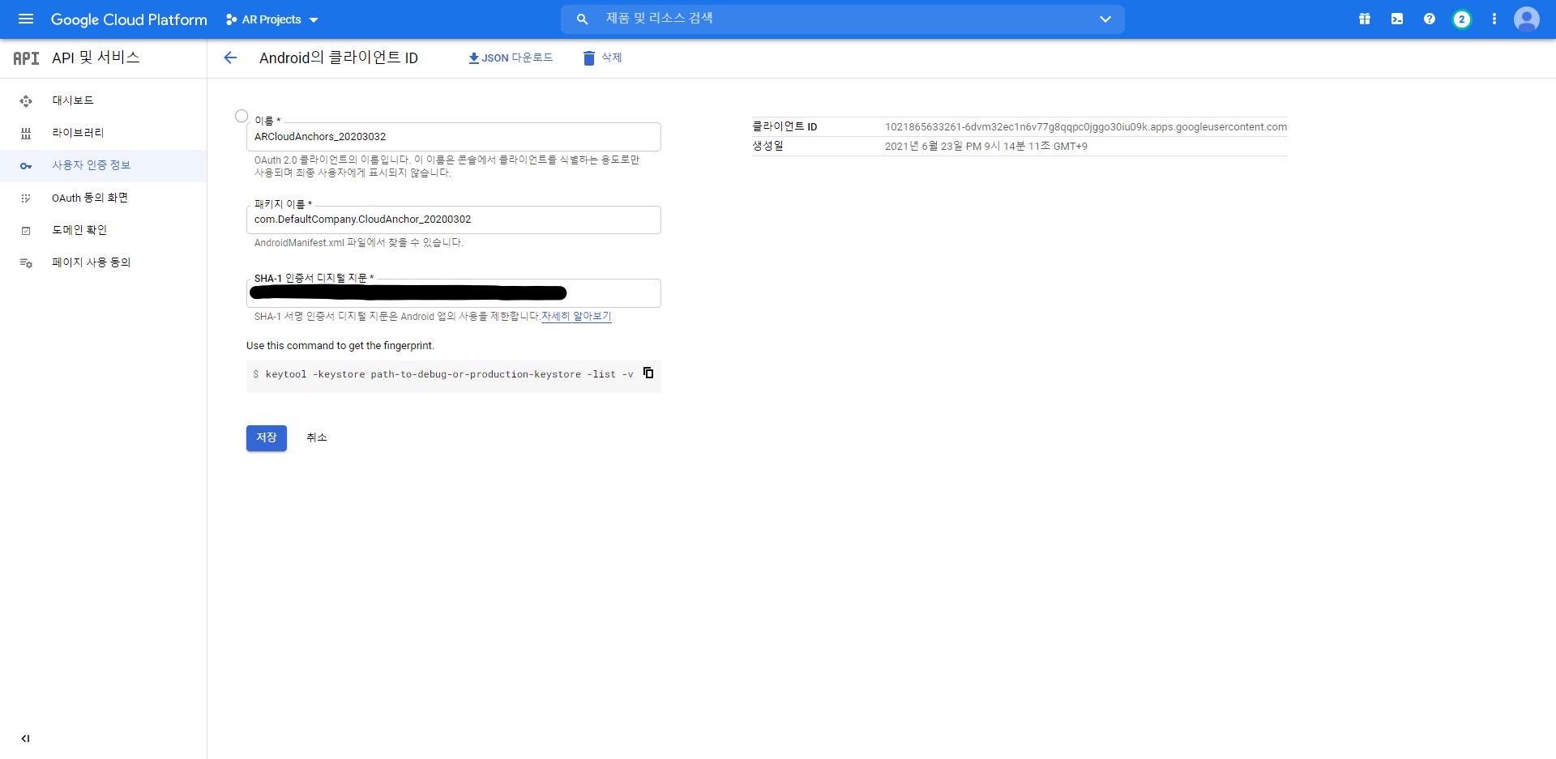The width and height of the screenshot is (1556, 759).
Task: Click the page usage agreements icon
Action: click(26, 263)
